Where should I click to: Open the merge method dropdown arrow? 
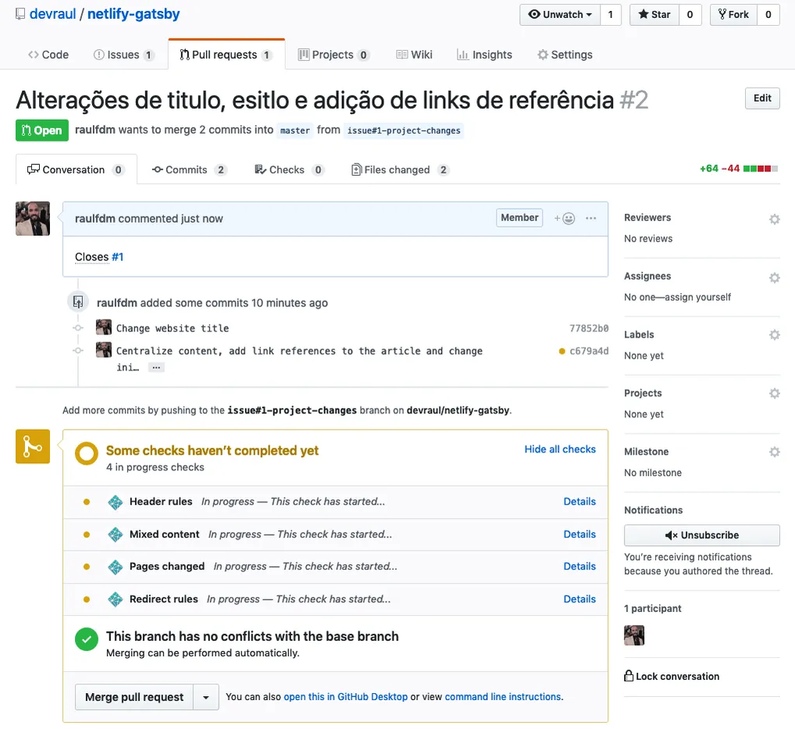[206, 697]
